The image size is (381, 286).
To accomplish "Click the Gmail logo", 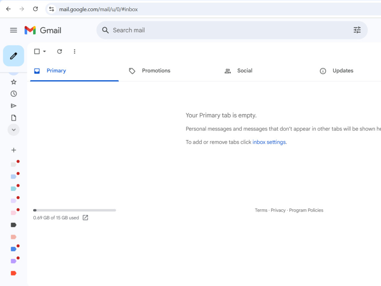I will pyautogui.click(x=43, y=30).
